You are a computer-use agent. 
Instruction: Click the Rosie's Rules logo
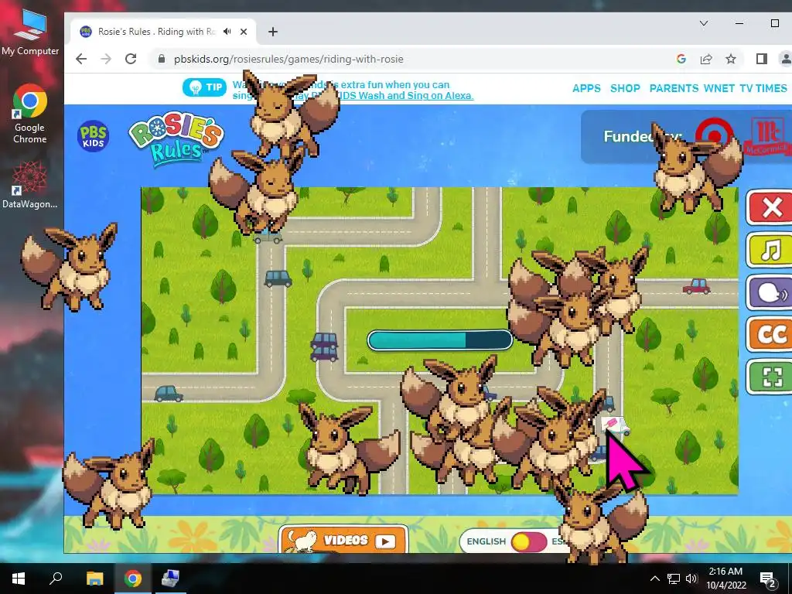(176, 138)
